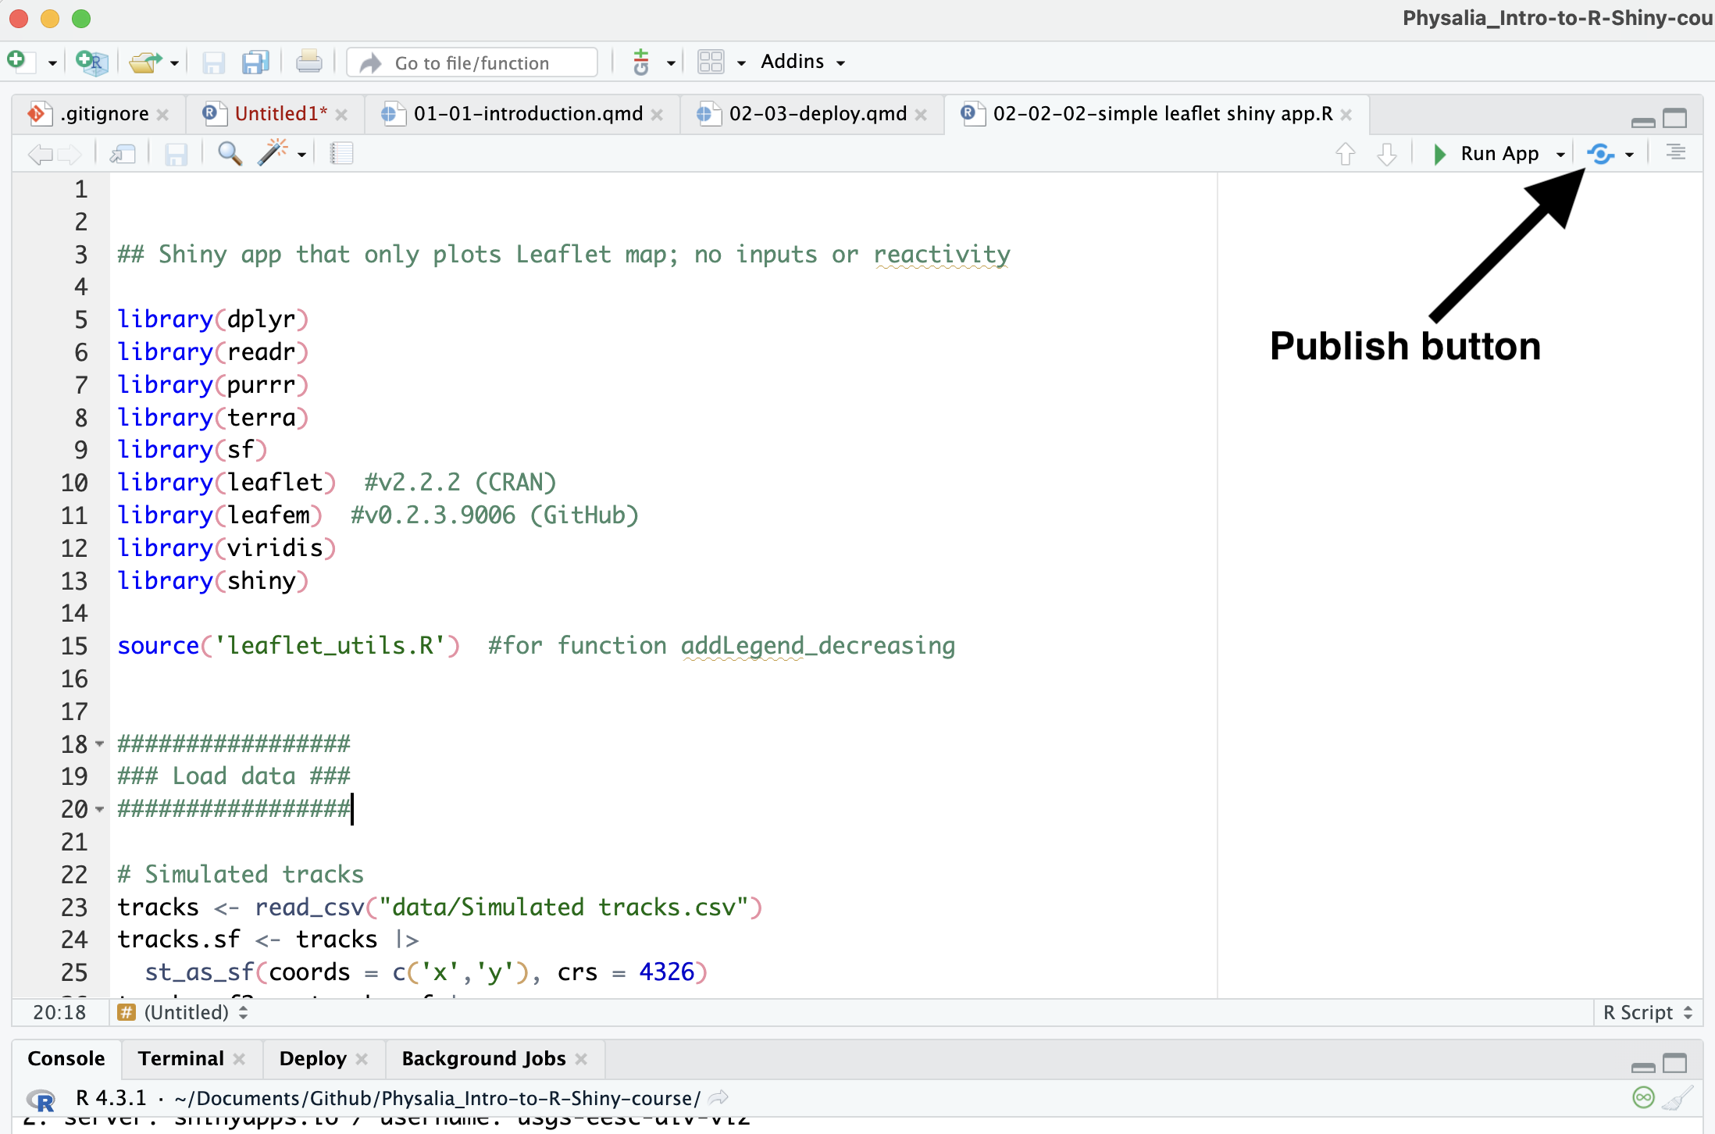The width and height of the screenshot is (1715, 1134).
Task: Switch to the 02-03-deploy.qmd tab
Action: click(x=817, y=114)
